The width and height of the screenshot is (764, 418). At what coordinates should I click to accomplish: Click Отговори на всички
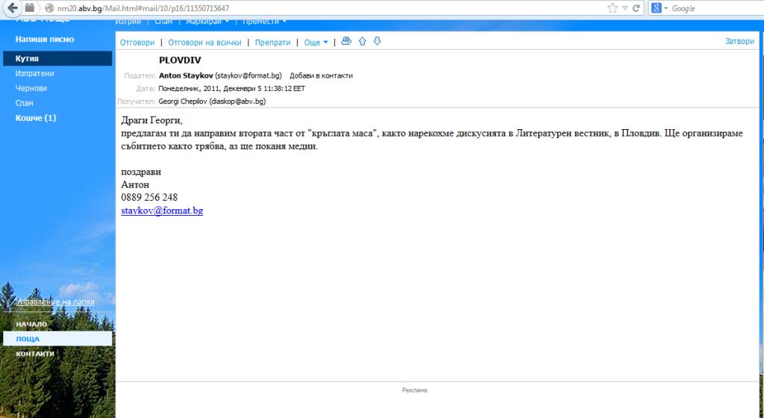pos(204,43)
